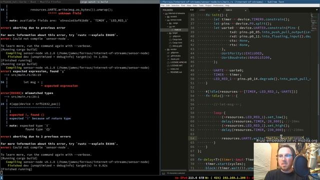Click line number 53 in gutter
This screenshot has width=320, height=180.
(192, 91)
